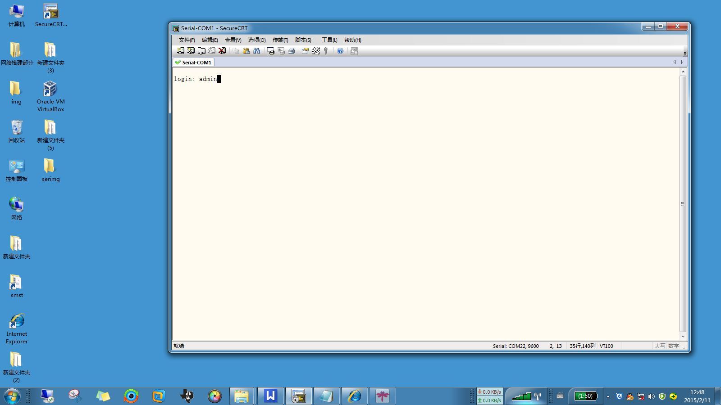Show hidden tray icons arrow
721x405 pixels.
(x=608, y=396)
